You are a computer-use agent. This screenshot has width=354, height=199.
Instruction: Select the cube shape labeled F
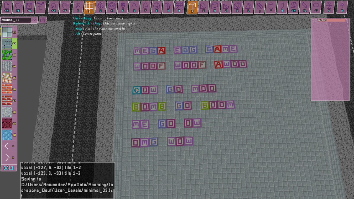click(x=192, y=7)
